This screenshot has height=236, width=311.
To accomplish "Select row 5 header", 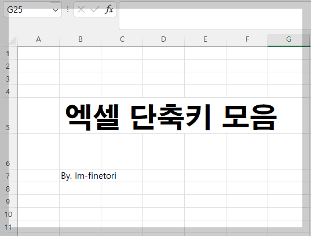I will click(9, 116).
